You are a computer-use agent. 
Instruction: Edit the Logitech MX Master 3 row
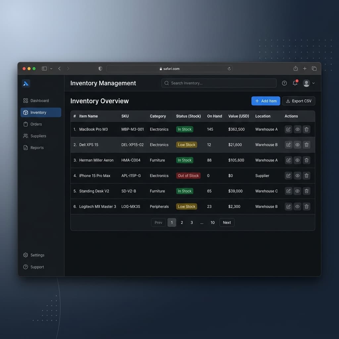coord(288,207)
